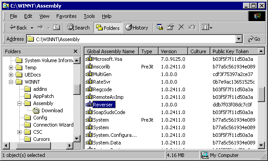Screen dimensions: 268x161
Task: Click the Undo toolbar icon
Action: (192, 27)
